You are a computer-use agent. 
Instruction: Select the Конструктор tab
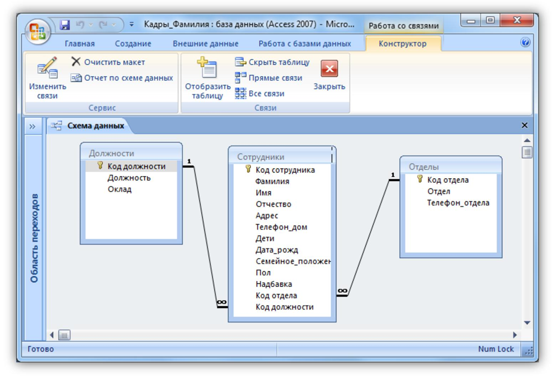pyautogui.click(x=403, y=44)
